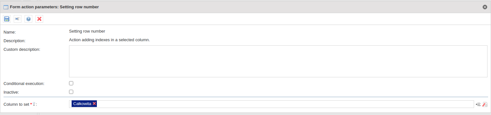Click the Name value 'Setting row number'

pyautogui.click(x=87, y=31)
